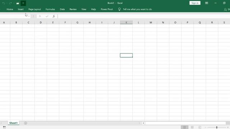Click the Cancel X formula bar icon
230x129 pixels.
point(40,16)
